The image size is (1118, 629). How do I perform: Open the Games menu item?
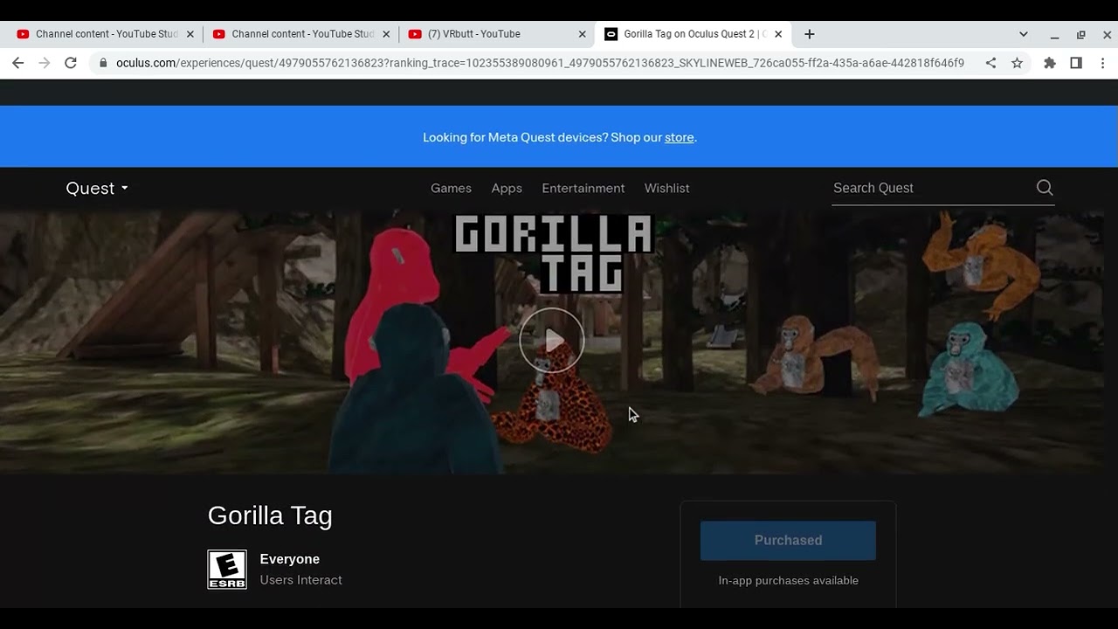click(451, 188)
